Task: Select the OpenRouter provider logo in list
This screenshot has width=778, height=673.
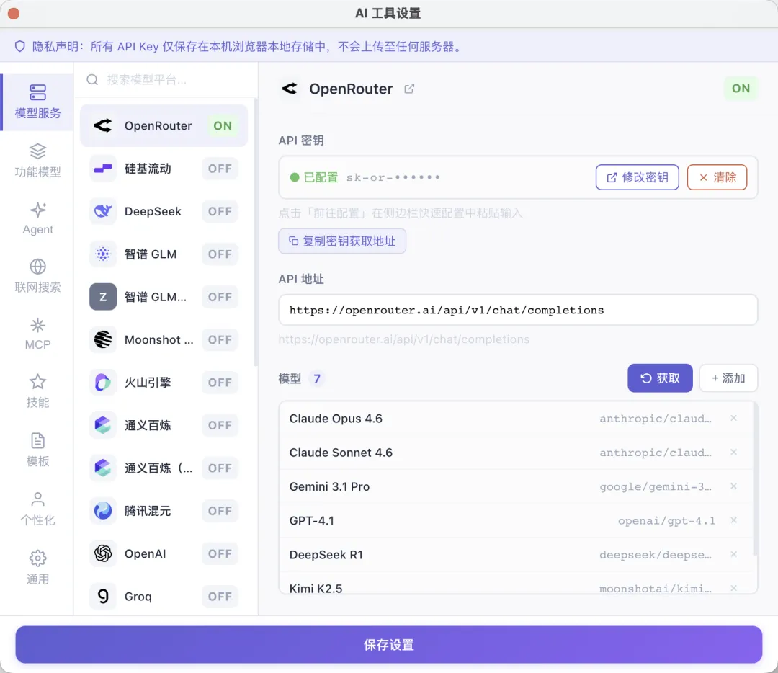Action: (103, 125)
